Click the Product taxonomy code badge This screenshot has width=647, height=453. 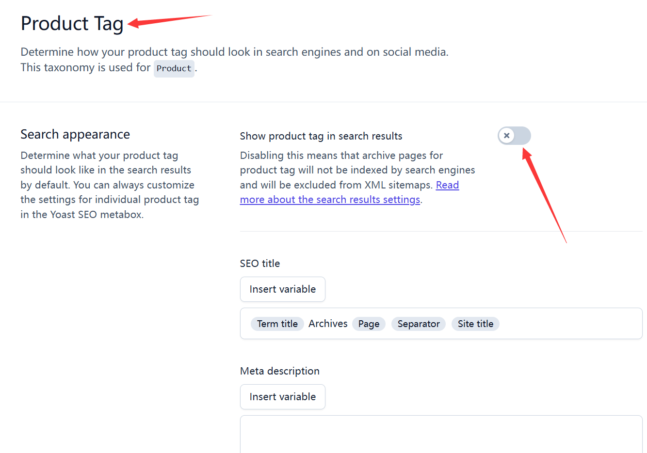tap(174, 68)
